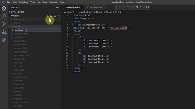Viewport: 195px width, 109px height.
Task: Click line number 13 in the gutter
Action: pos(67,53)
